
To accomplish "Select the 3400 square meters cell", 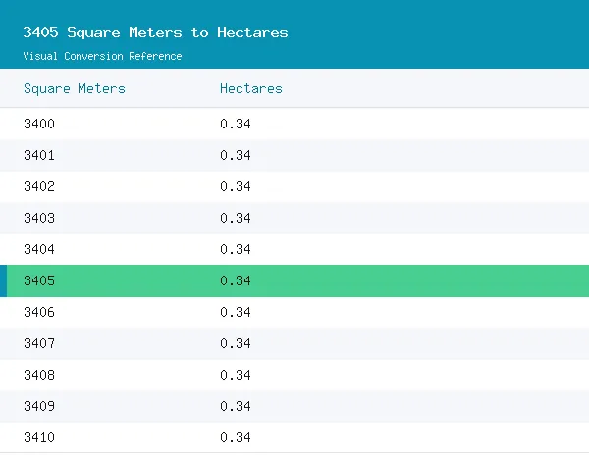I will point(39,124).
